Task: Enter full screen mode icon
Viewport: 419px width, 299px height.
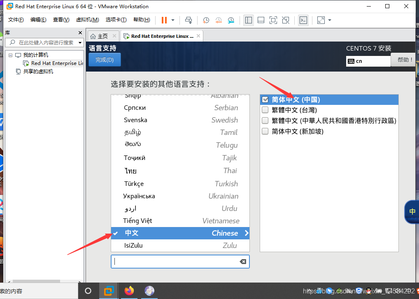Action: (273, 20)
